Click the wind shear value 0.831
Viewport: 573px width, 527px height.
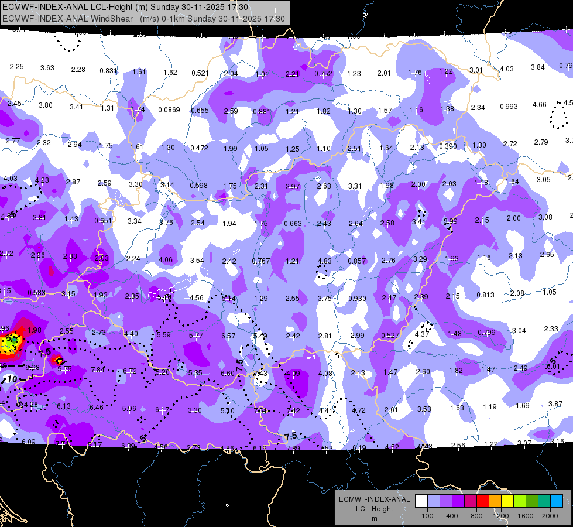(108, 71)
